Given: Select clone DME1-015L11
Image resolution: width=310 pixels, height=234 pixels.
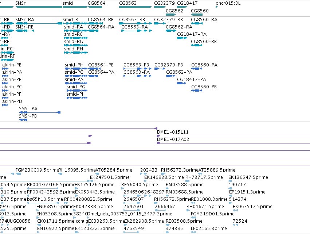Looking at the screenshot, I should (x=173, y=132).
